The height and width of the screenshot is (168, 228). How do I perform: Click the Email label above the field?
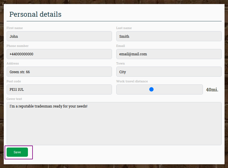pos(121,46)
